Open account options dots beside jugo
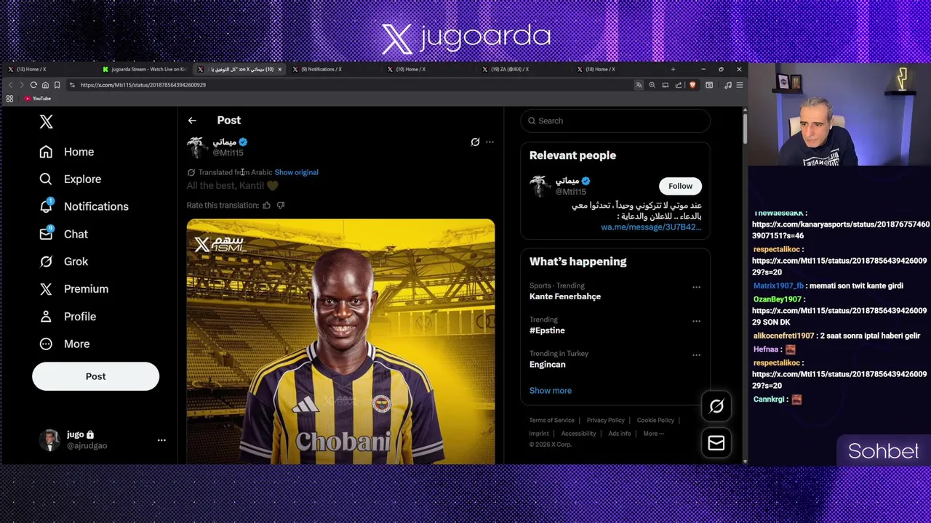This screenshot has height=523, width=931. click(x=161, y=440)
